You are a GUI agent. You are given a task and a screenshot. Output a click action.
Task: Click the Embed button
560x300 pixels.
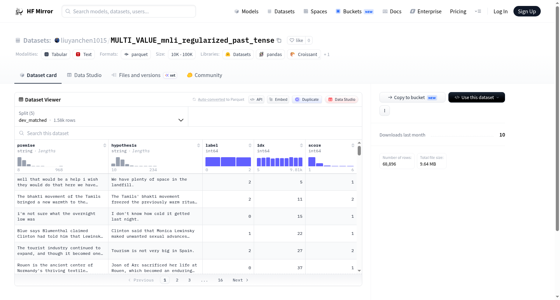pos(278,99)
